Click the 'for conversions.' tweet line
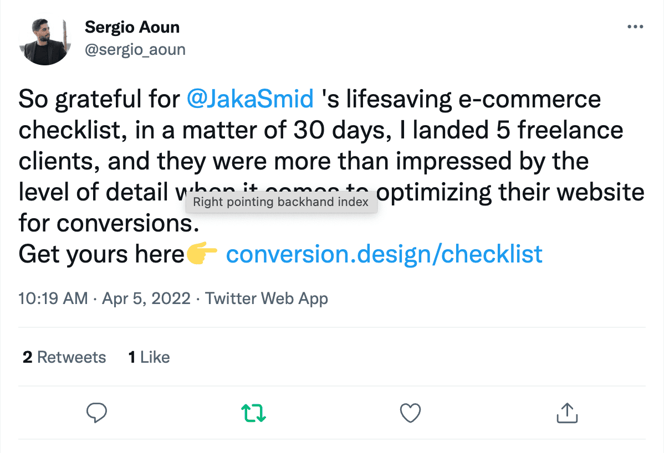This screenshot has height=453, width=664. tap(108, 223)
